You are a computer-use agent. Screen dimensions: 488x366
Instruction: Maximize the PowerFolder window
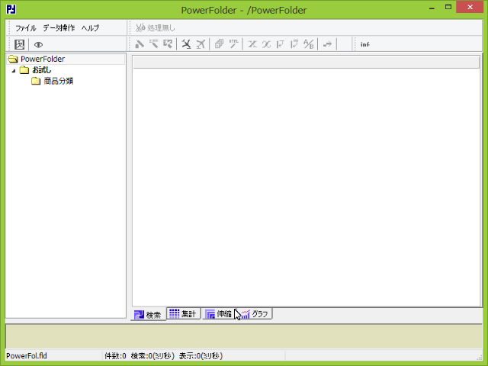(448, 8)
